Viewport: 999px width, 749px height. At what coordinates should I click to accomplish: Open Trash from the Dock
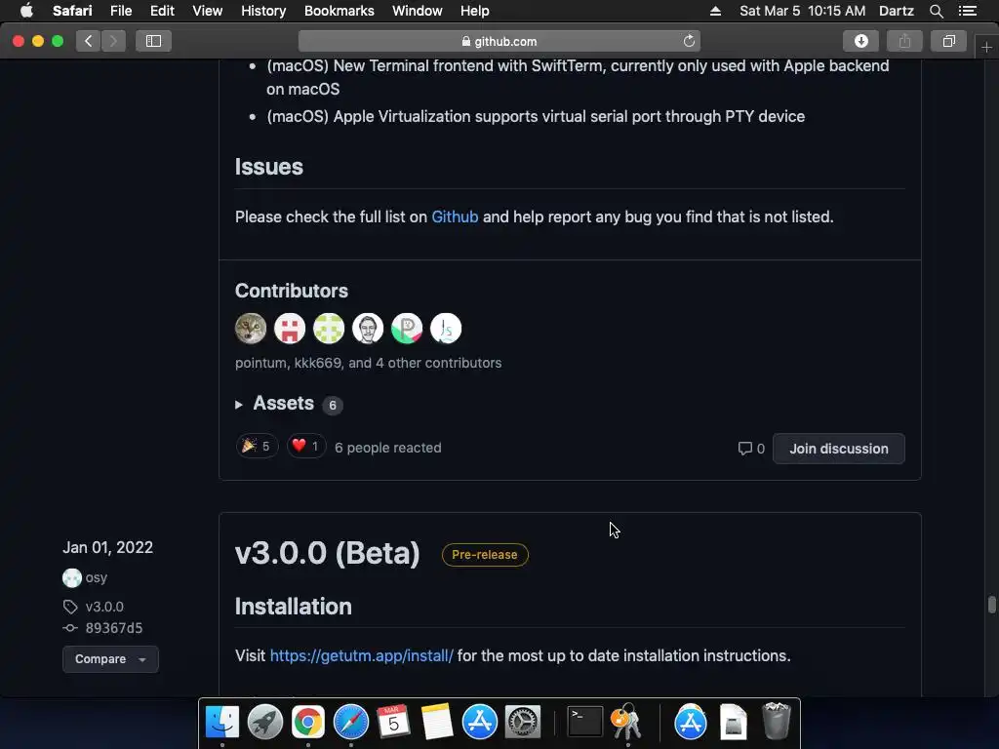coord(776,721)
